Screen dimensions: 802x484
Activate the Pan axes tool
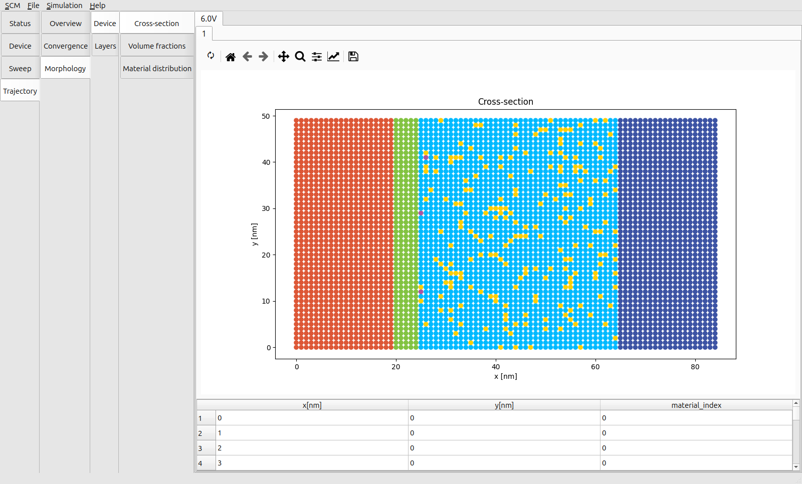point(284,57)
